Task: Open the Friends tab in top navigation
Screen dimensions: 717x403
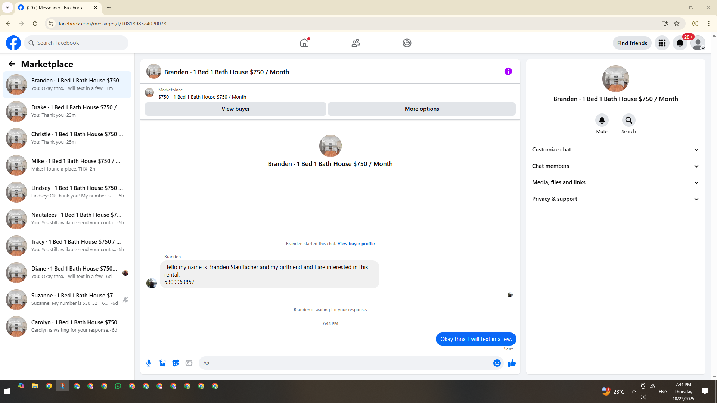Action: (356, 43)
